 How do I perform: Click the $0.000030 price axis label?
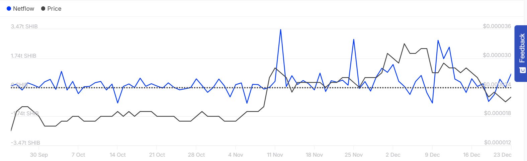click(x=497, y=55)
